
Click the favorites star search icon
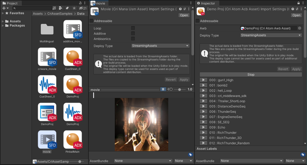74,8
